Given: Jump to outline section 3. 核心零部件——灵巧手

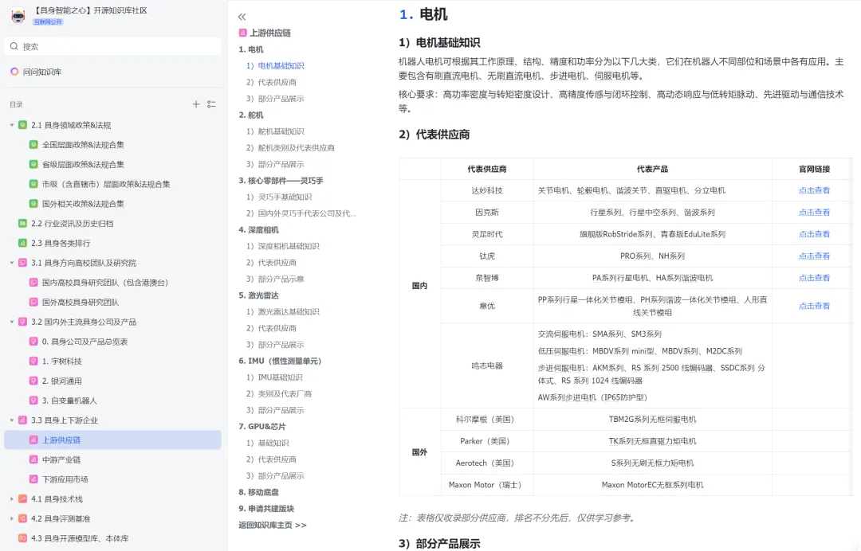Looking at the screenshot, I should pyautogui.click(x=281, y=181).
